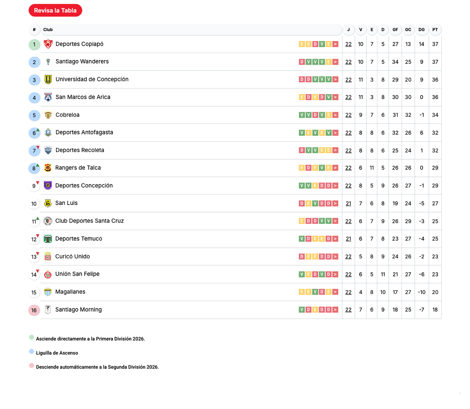Viewport: 470px width, 409px height.
Task: Click the Santiago Wanderers club crest
Action: click(48, 62)
